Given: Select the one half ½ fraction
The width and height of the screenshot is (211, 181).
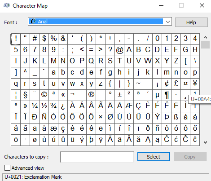Looking at the screenshot, I should [x=44, y=106].
